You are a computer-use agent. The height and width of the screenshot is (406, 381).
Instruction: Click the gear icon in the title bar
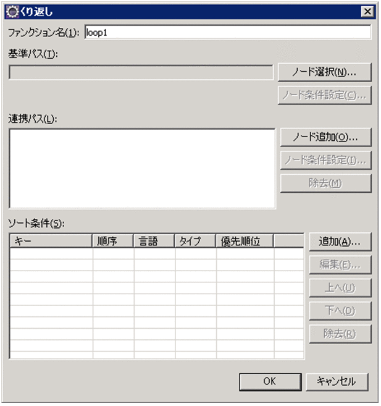click(x=12, y=12)
